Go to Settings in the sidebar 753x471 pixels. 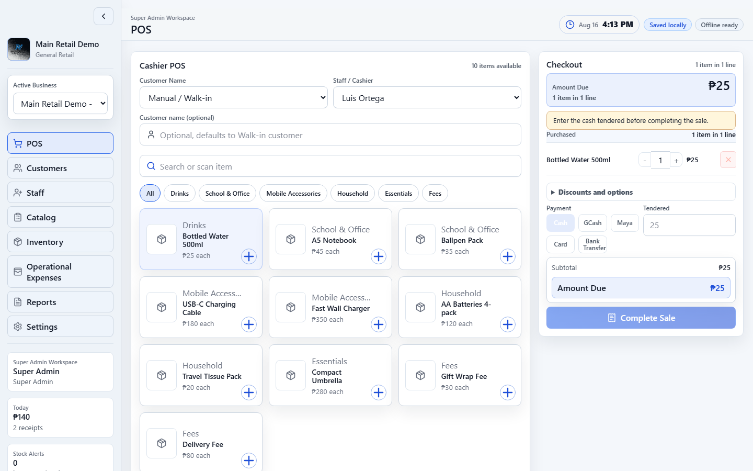point(60,327)
